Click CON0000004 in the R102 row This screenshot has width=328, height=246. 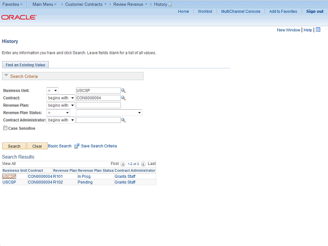click(x=40, y=182)
